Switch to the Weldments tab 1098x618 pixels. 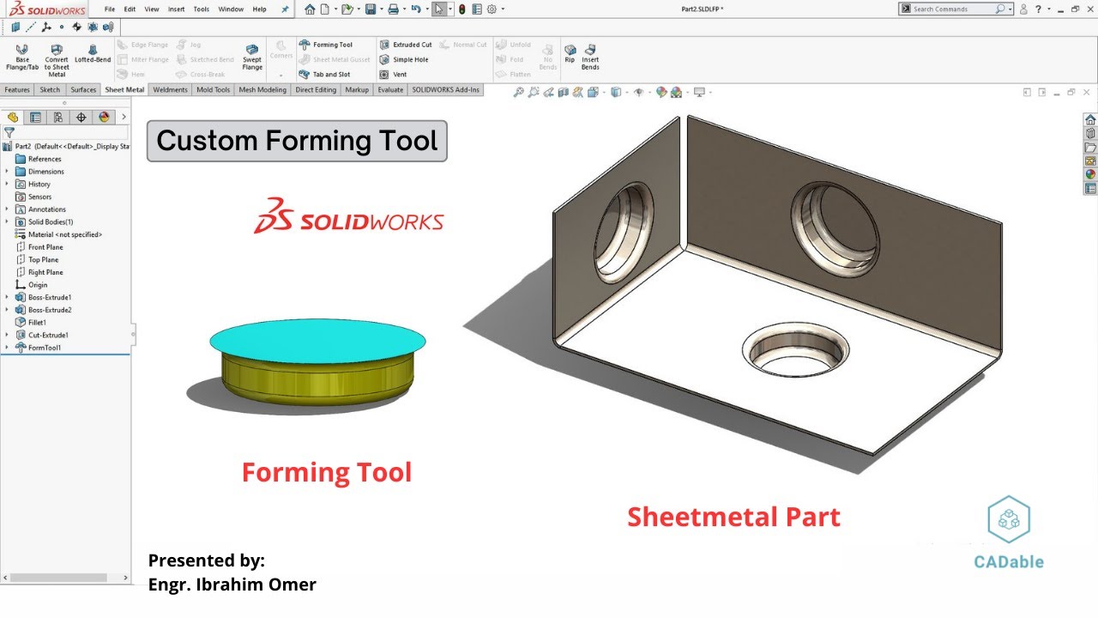pyautogui.click(x=169, y=89)
